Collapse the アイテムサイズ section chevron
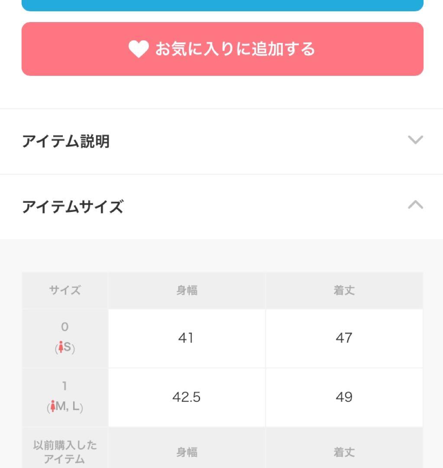 click(415, 205)
